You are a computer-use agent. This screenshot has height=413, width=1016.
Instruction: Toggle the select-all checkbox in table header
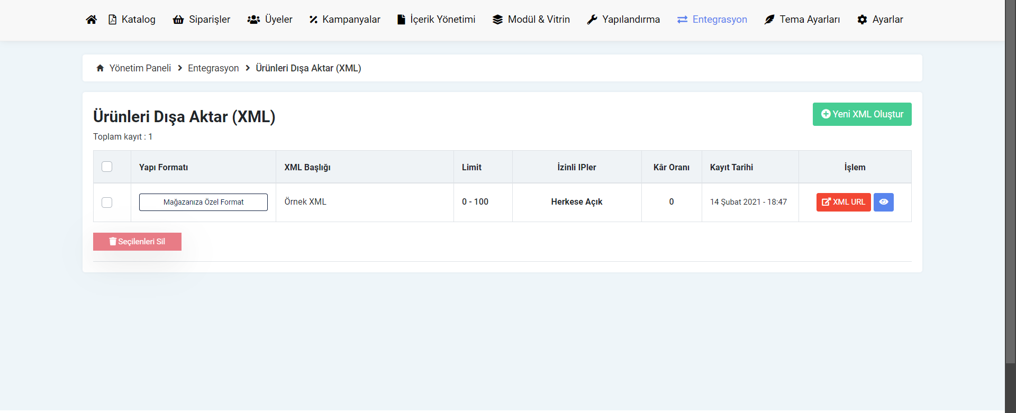point(107,167)
